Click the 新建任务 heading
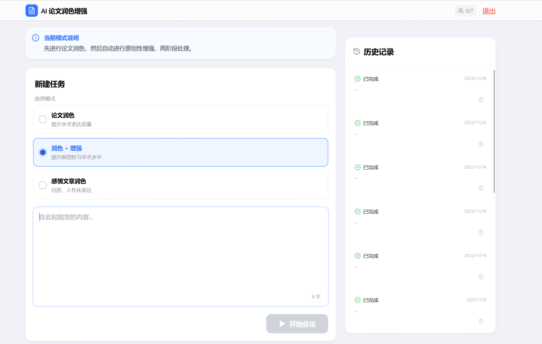This screenshot has height=344, width=542. click(x=50, y=84)
